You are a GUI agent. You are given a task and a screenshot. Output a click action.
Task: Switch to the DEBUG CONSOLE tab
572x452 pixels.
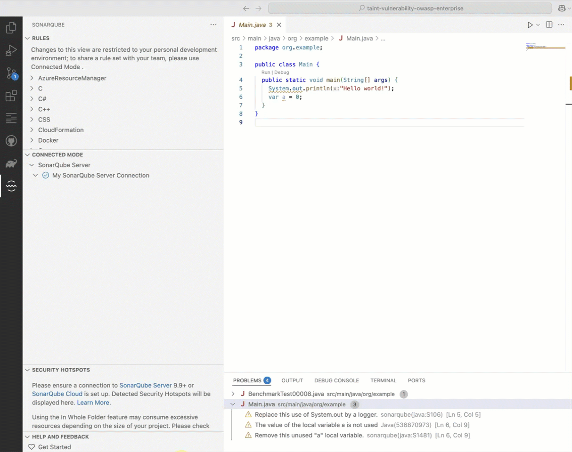point(336,380)
